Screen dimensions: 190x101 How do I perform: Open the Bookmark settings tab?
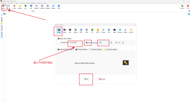111,49
